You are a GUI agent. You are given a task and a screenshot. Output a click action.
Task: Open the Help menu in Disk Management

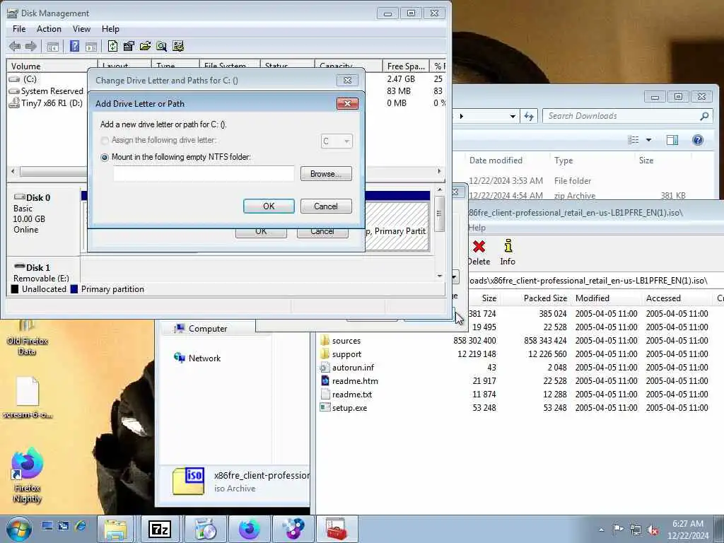click(110, 28)
